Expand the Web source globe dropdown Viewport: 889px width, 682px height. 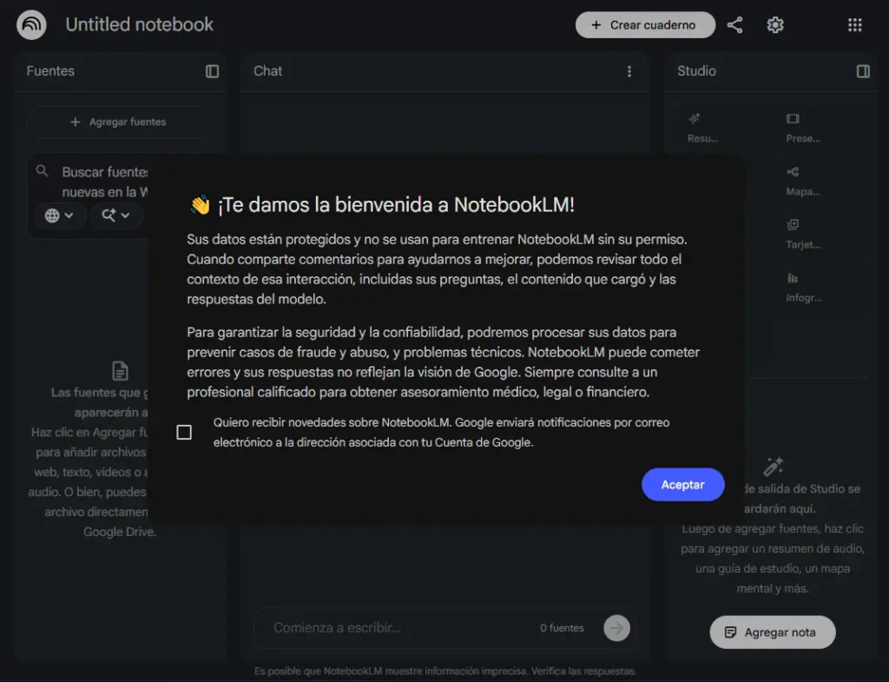coord(60,215)
